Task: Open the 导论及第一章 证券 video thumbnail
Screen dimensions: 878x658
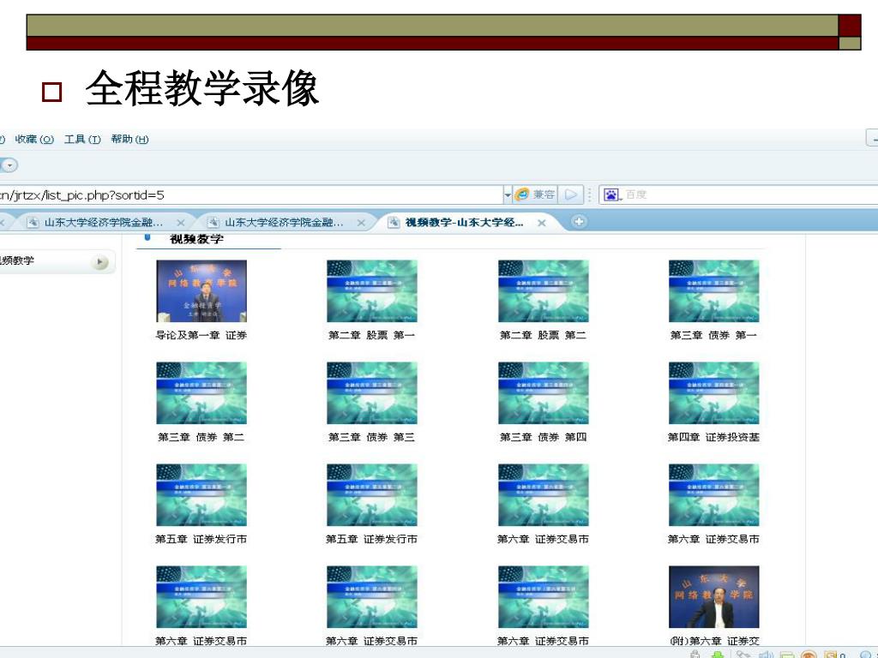Action: click(x=201, y=291)
